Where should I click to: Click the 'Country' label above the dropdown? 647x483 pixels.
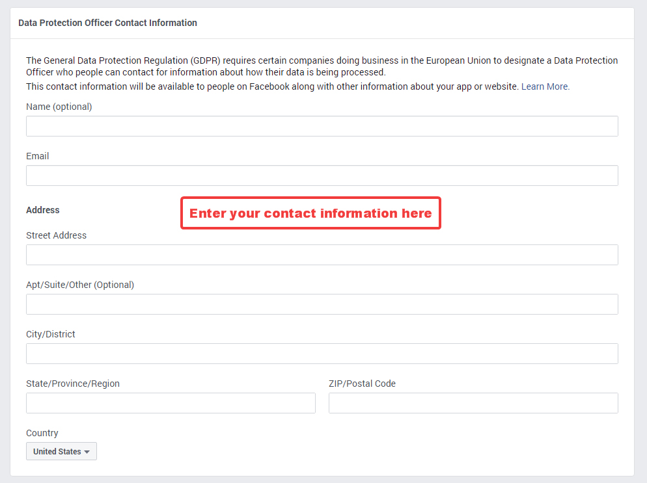pos(42,433)
